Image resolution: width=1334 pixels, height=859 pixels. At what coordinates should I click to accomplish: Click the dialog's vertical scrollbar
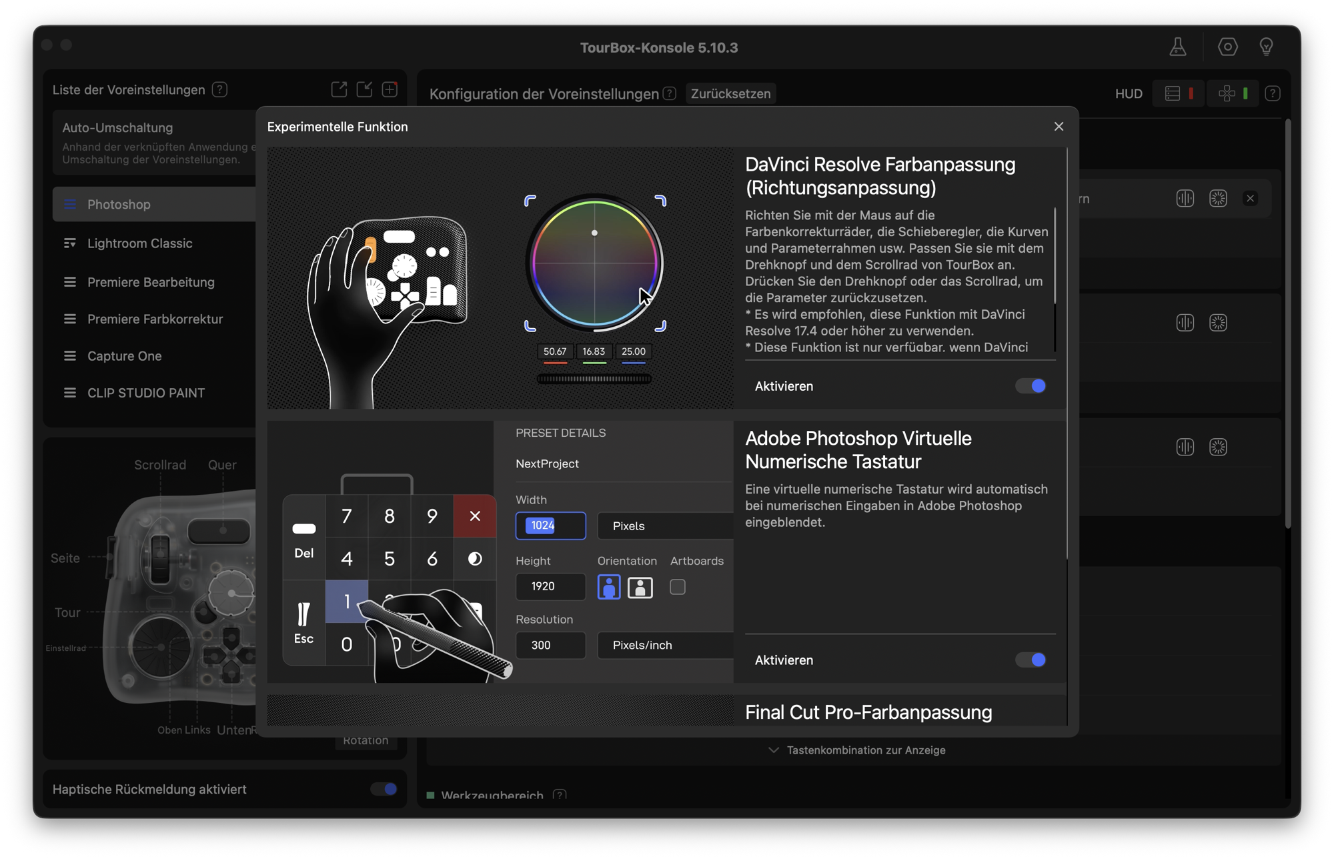tap(1067, 353)
